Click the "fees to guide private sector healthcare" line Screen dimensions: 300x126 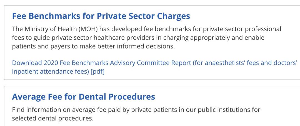tap(138, 38)
